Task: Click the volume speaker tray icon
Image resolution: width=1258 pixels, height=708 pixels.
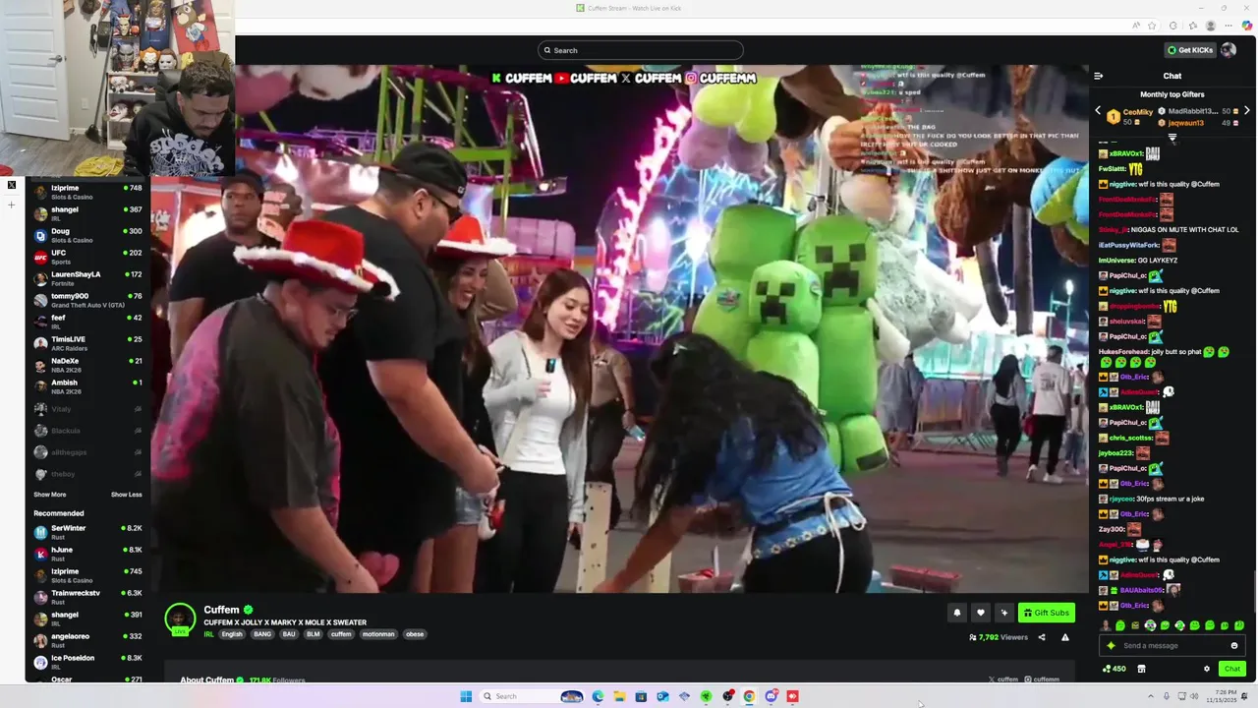Action: click(1194, 696)
